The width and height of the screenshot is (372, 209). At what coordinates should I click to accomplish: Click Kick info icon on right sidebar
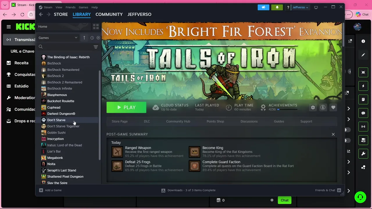(x=363, y=41)
